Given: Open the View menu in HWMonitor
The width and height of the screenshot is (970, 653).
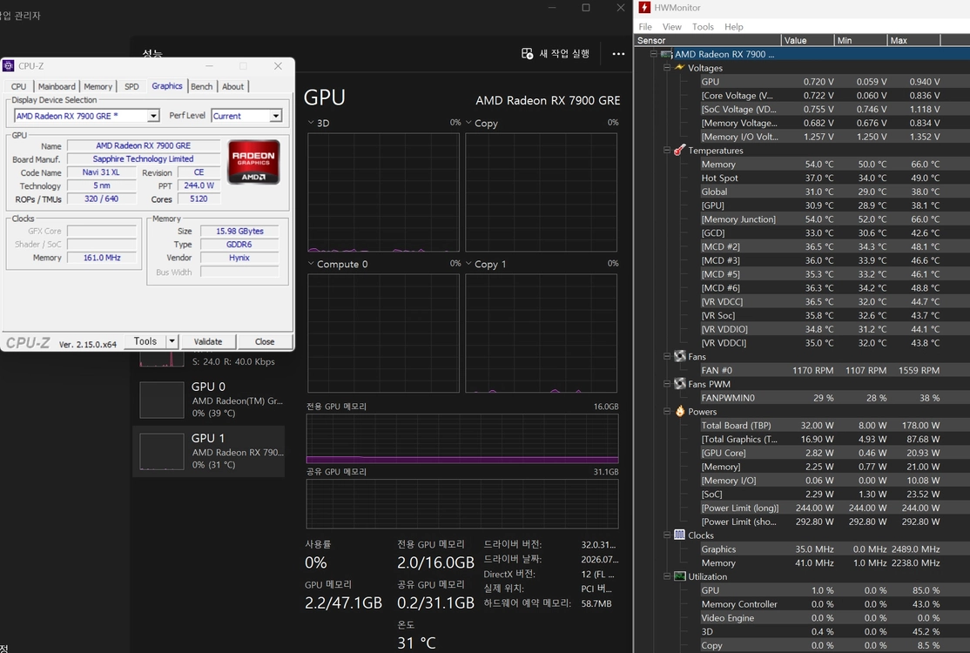Looking at the screenshot, I should [x=672, y=27].
